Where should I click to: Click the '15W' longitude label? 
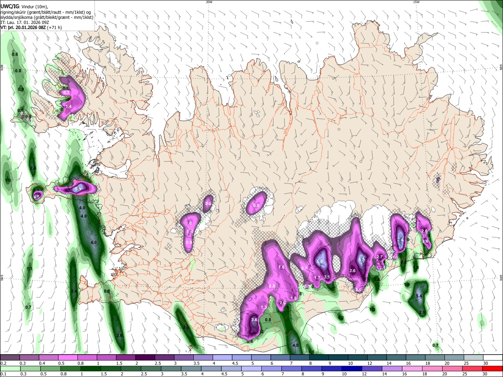pyautogui.click(x=416, y=2)
